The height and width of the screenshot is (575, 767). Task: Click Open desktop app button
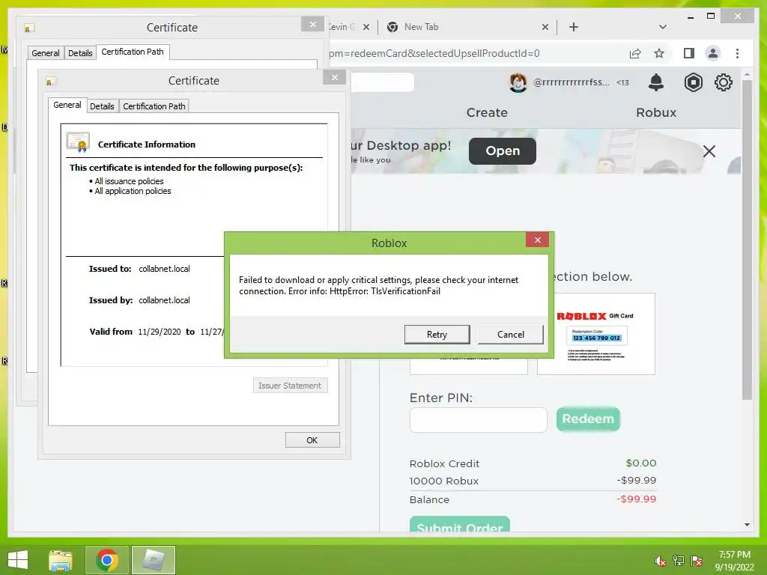tap(503, 150)
